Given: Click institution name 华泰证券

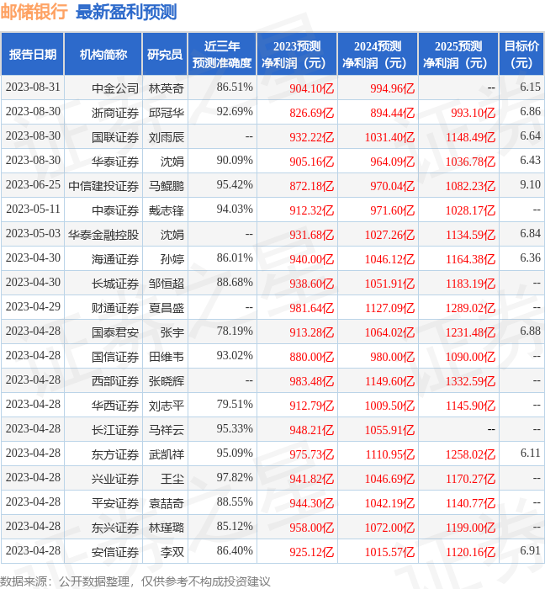Looking at the screenshot, I should 115,162.
